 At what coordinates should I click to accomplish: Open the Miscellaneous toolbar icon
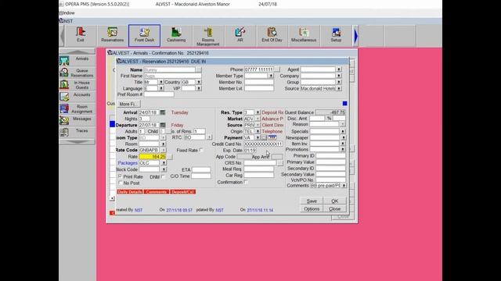pos(304,35)
